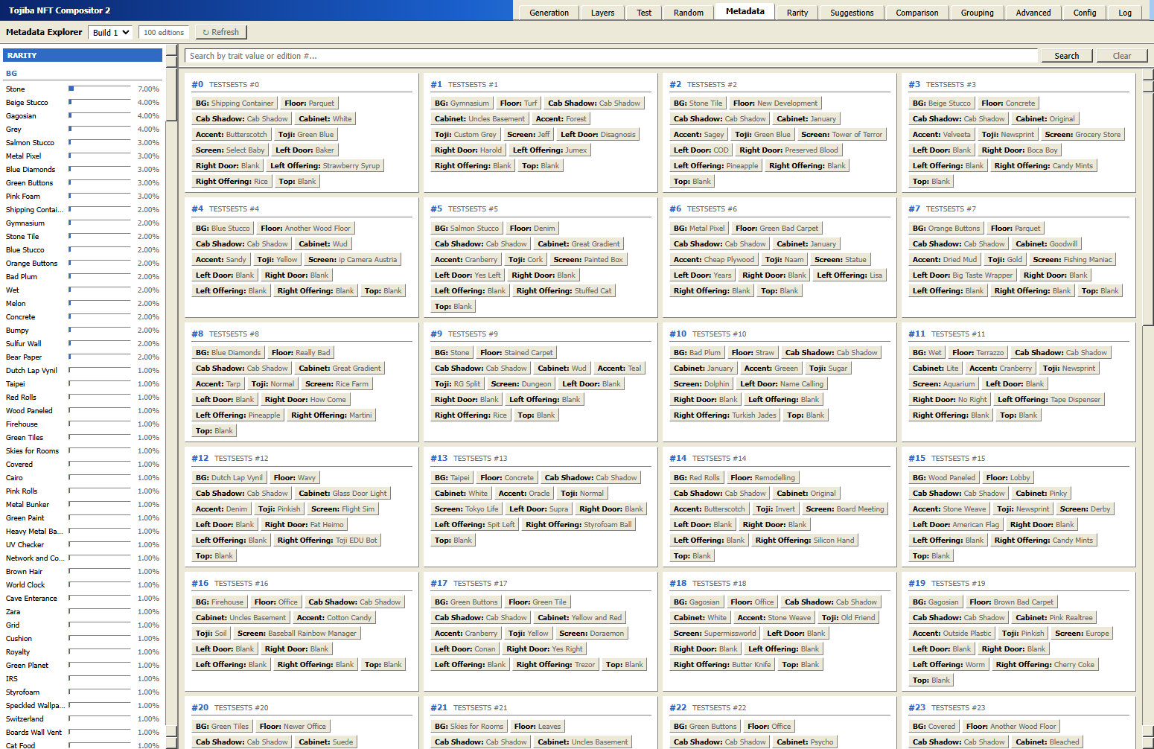Click the 100 editions count box
The height and width of the screenshot is (749, 1154).
coord(164,32)
